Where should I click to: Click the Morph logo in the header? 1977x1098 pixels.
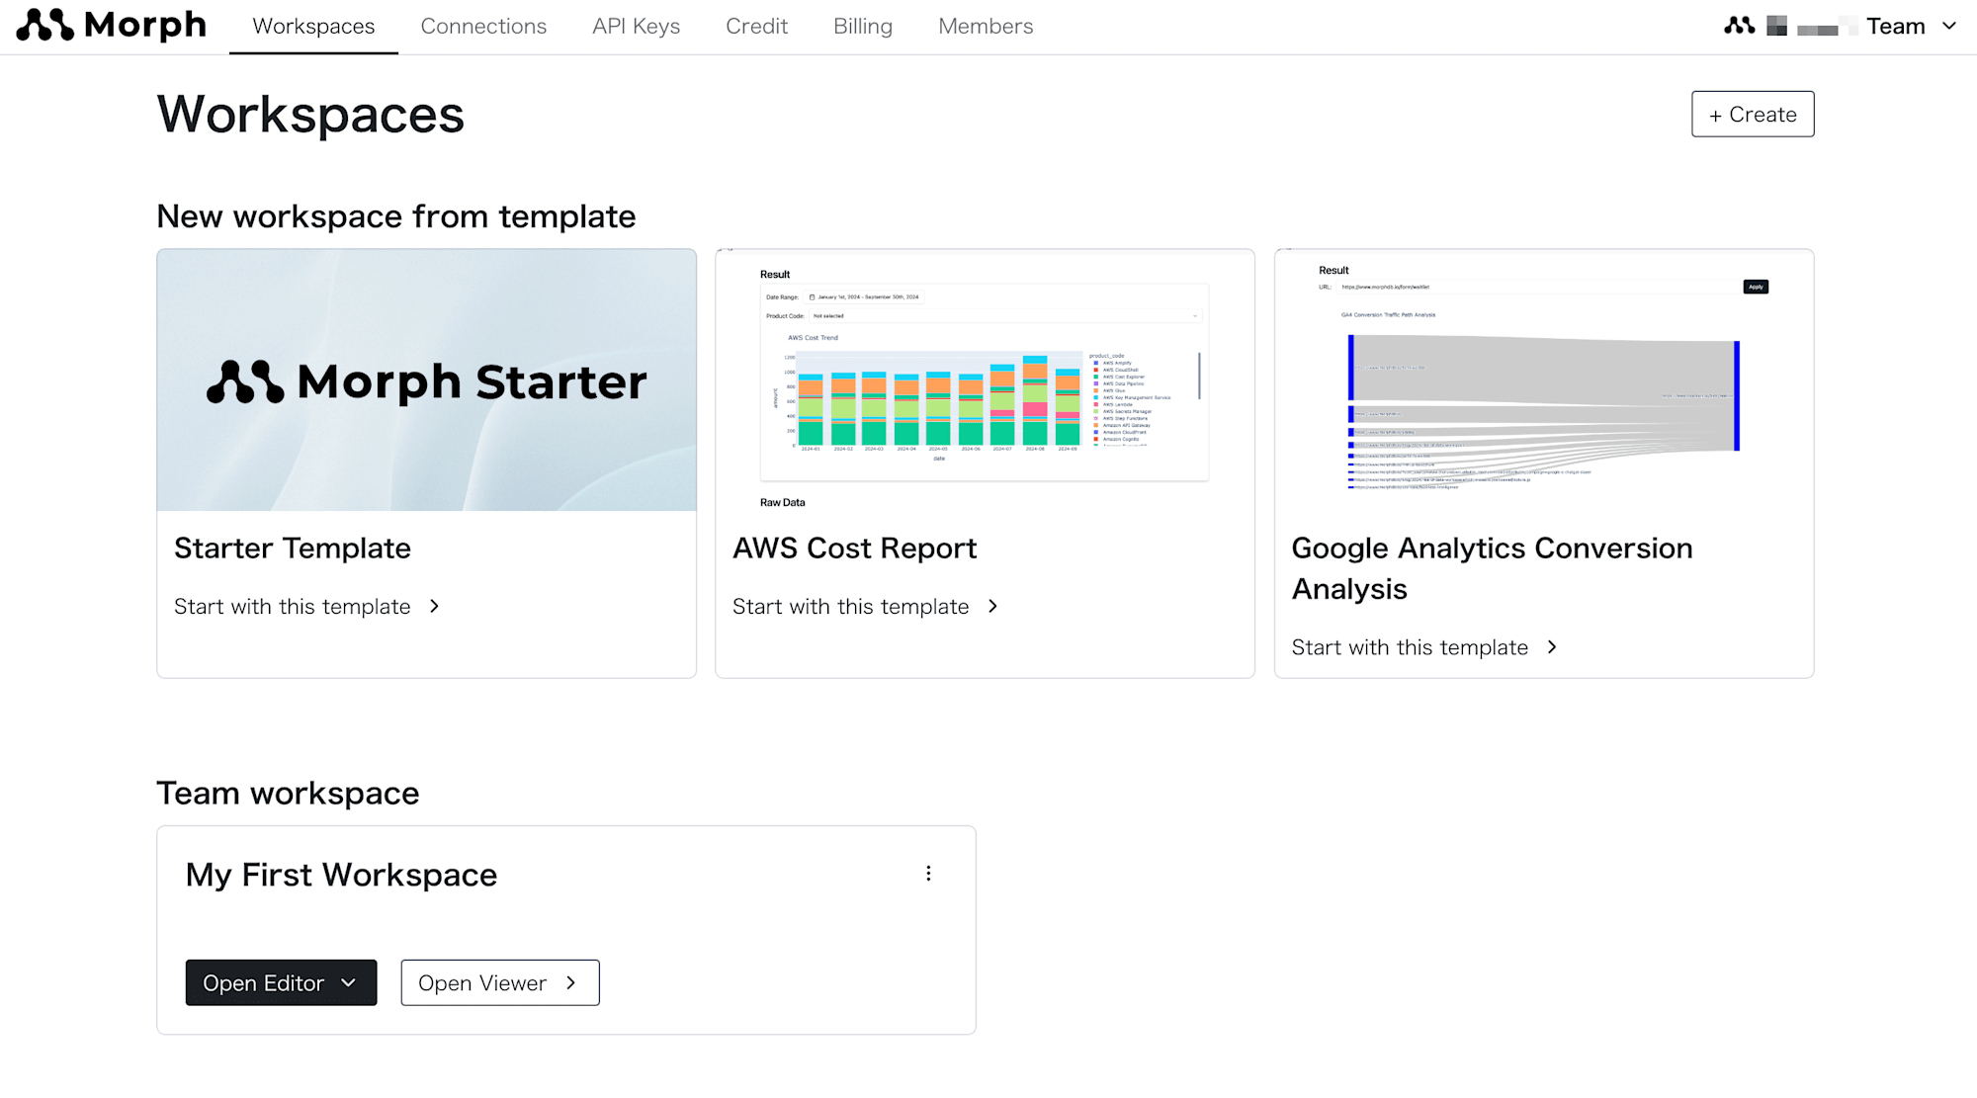pos(111,25)
